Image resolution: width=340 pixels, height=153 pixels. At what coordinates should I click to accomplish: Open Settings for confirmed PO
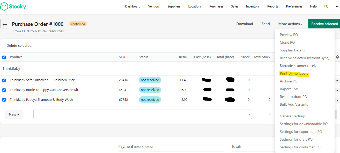click(300, 147)
